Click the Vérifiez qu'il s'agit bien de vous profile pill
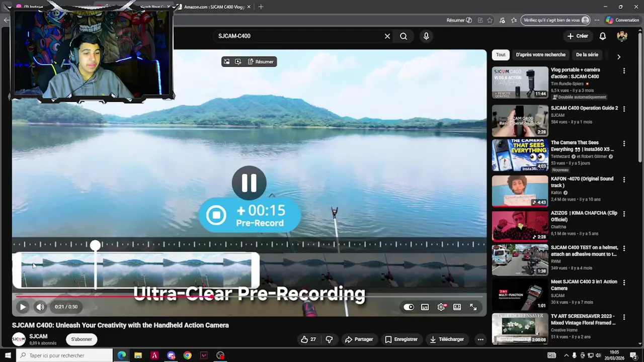The image size is (644, 362). pyautogui.click(x=555, y=20)
